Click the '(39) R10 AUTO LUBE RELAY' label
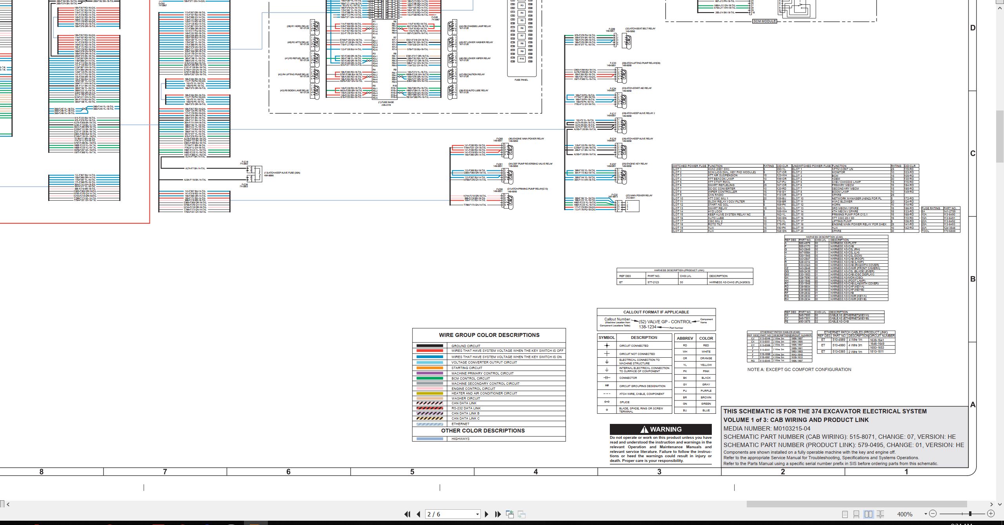 point(474,91)
